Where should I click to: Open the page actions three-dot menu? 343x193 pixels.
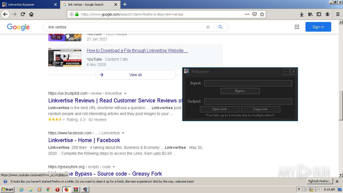pyautogui.click(x=247, y=14)
